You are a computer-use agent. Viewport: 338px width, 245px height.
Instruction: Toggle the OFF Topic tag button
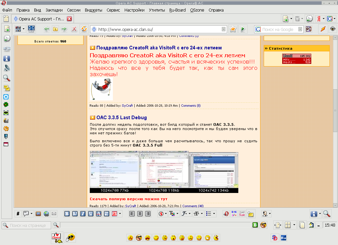(242, 214)
